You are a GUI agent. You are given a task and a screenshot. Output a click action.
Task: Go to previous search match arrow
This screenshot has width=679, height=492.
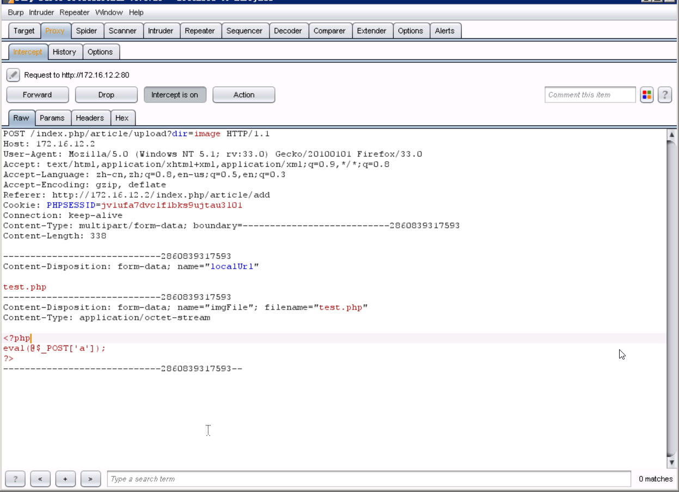click(40, 479)
